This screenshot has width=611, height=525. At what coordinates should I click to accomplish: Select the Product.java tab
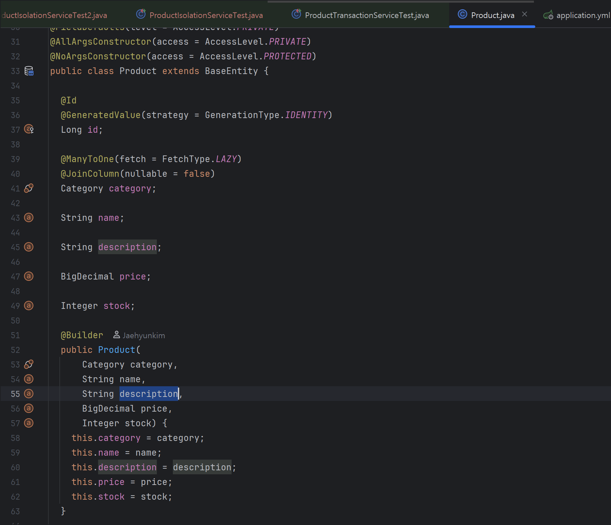(x=493, y=15)
